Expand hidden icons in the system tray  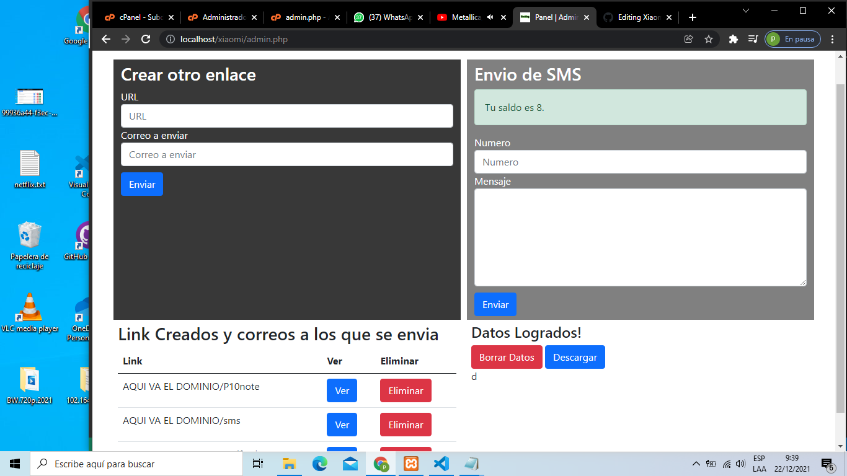pyautogui.click(x=696, y=463)
